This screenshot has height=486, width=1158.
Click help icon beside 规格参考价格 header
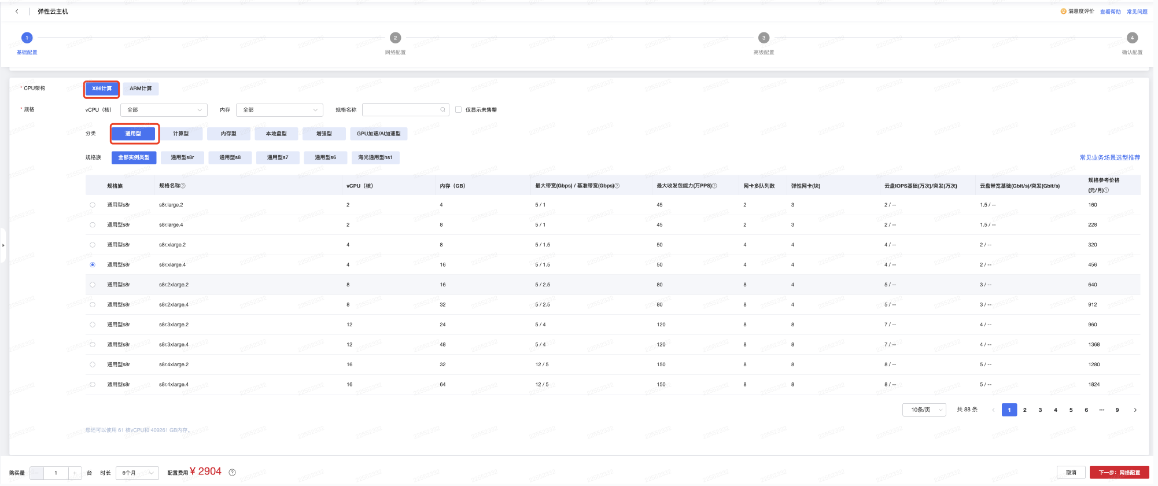tap(1107, 190)
